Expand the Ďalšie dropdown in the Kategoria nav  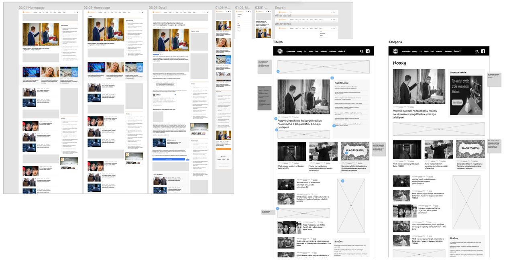pyautogui.click(x=457, y=51)
